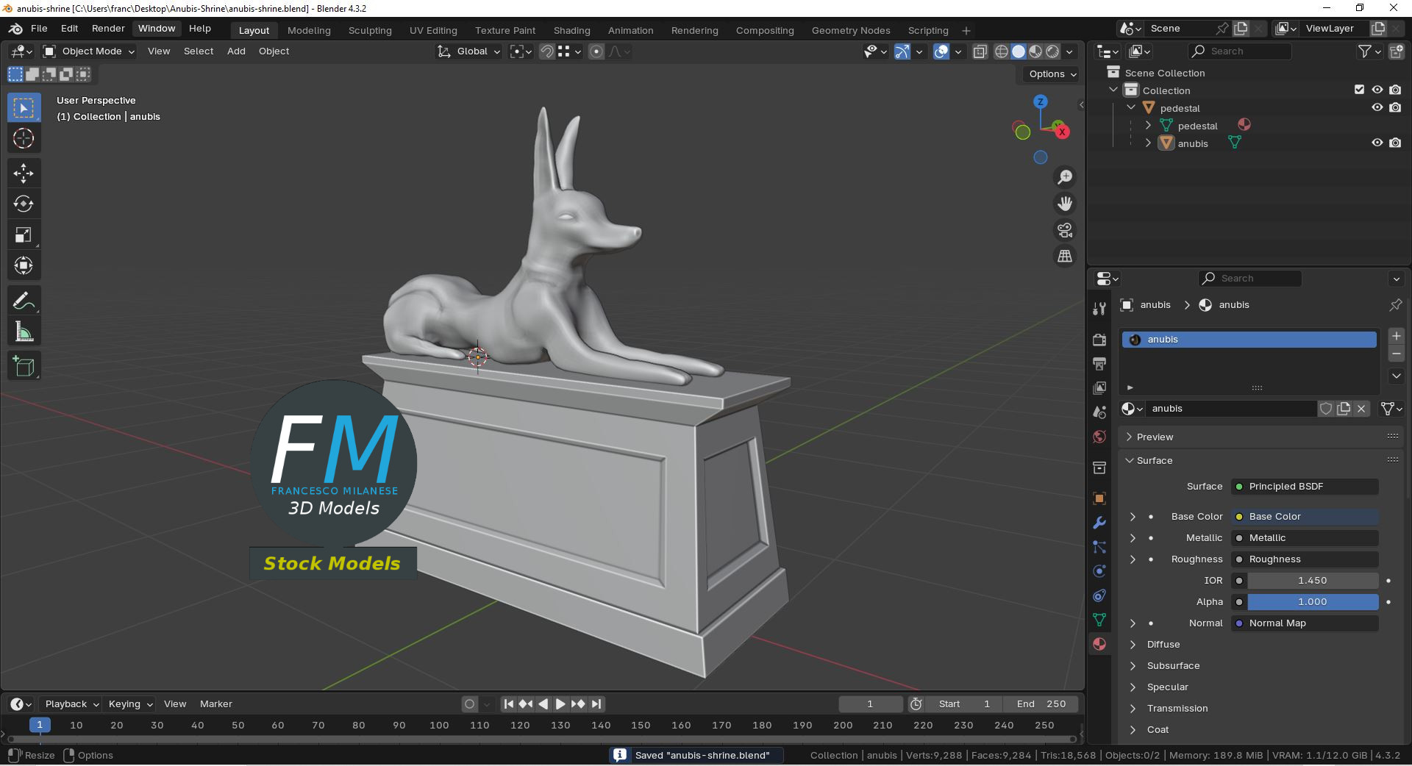Open the Particles properties tab

click(1099, 547)
